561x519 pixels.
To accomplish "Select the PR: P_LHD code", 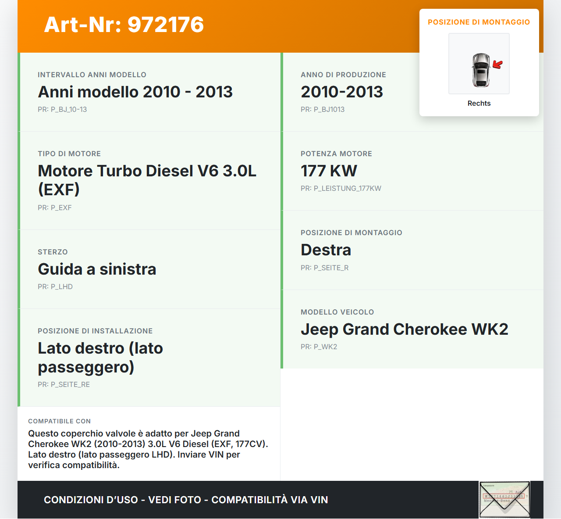I will point(55,286).
